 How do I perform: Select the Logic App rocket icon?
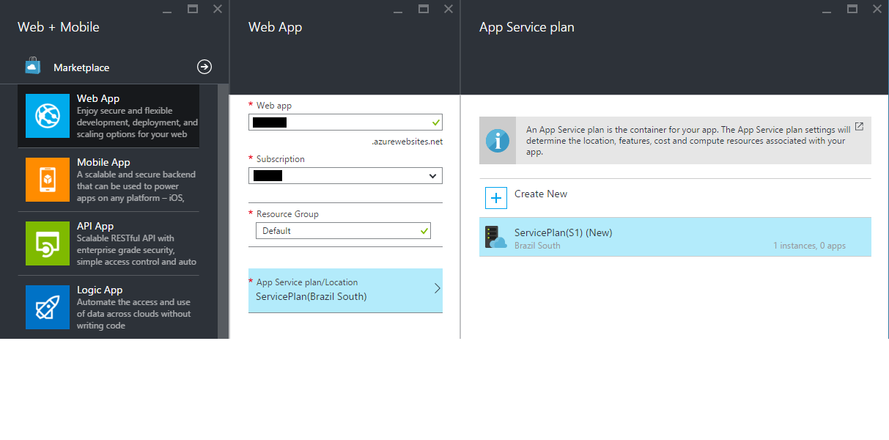48,307
